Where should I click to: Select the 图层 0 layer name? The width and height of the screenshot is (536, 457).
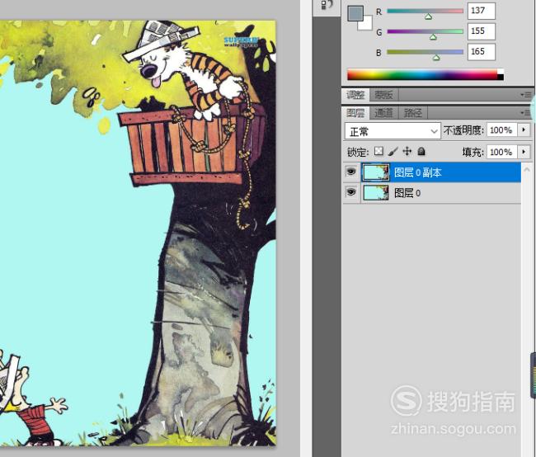click(407, 193)
